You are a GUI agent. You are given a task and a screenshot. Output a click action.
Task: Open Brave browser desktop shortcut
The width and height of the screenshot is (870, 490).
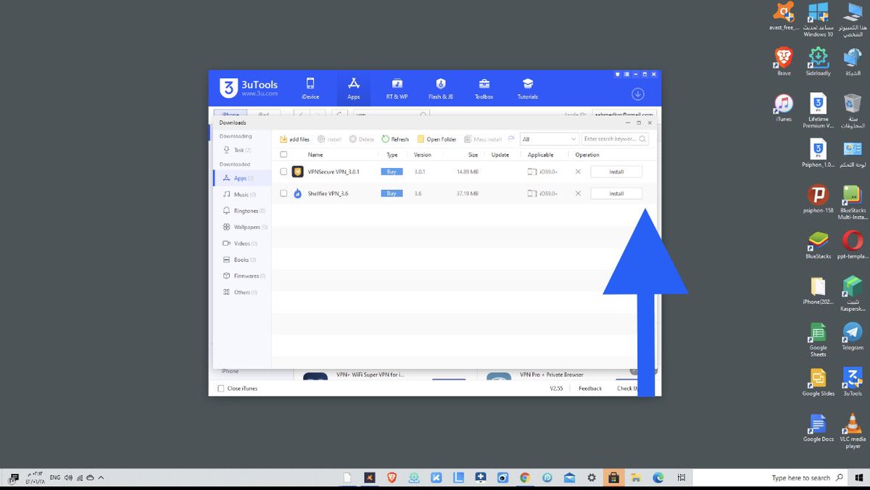point(784,62)
